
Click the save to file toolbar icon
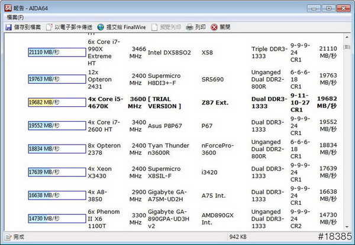[9, 27]
